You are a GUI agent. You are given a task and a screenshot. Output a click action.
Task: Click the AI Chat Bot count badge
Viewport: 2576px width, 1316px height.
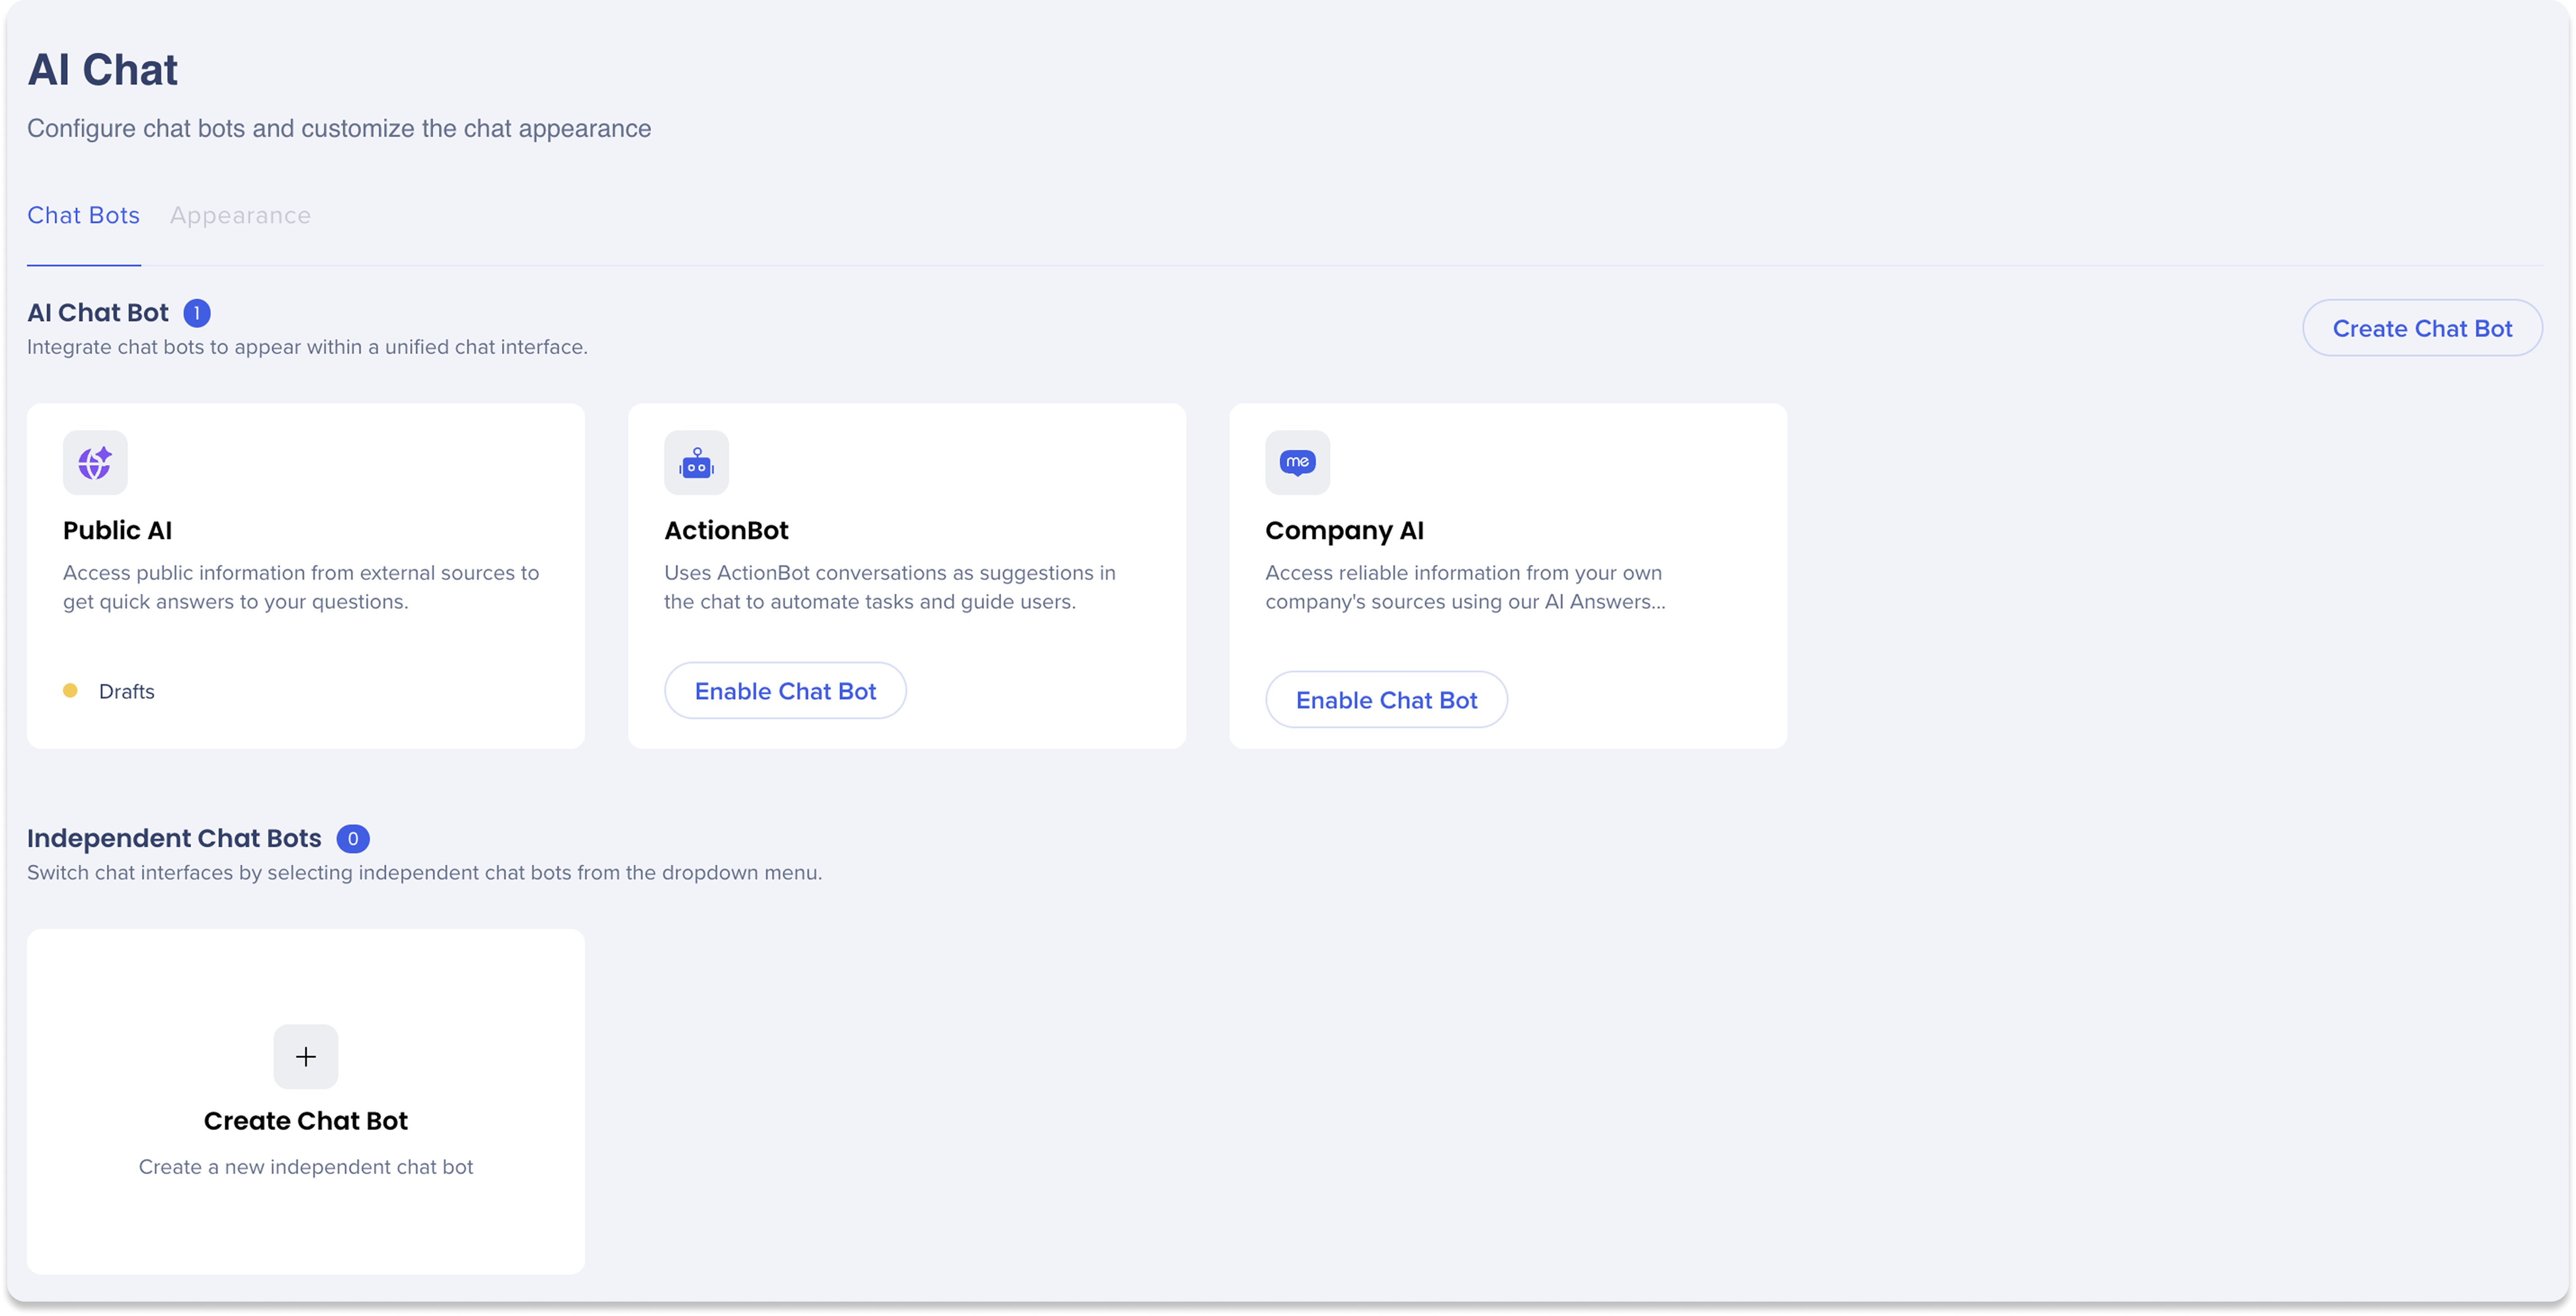point(197,313)
